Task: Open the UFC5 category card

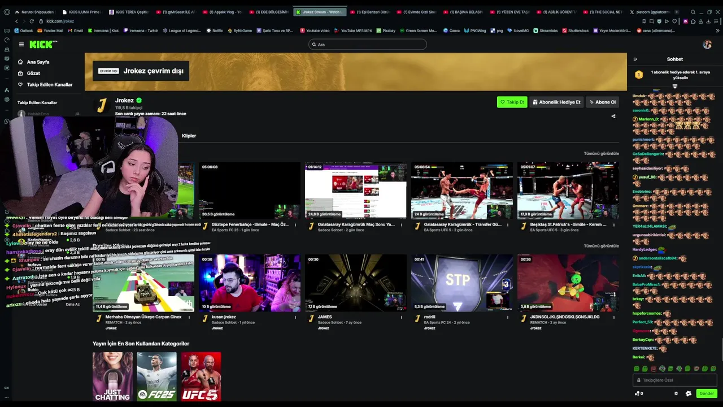Action: (201, 377)
